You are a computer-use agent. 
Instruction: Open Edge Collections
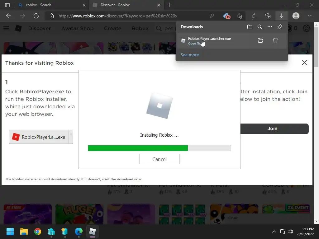(268, 16)
